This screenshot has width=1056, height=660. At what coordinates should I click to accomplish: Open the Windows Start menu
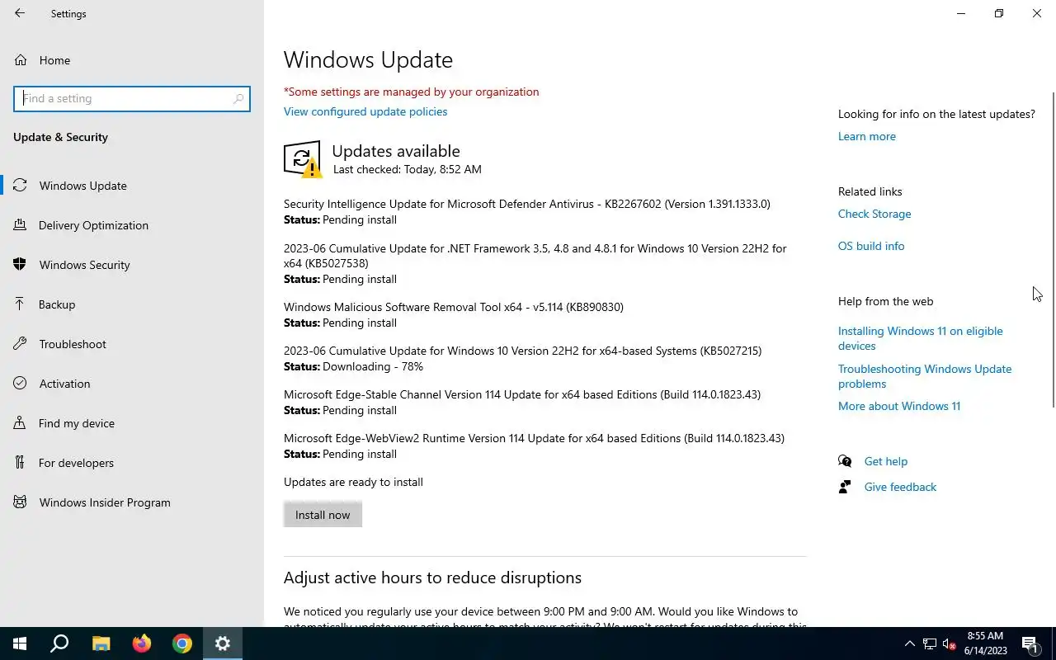click(x=20, y=643)
